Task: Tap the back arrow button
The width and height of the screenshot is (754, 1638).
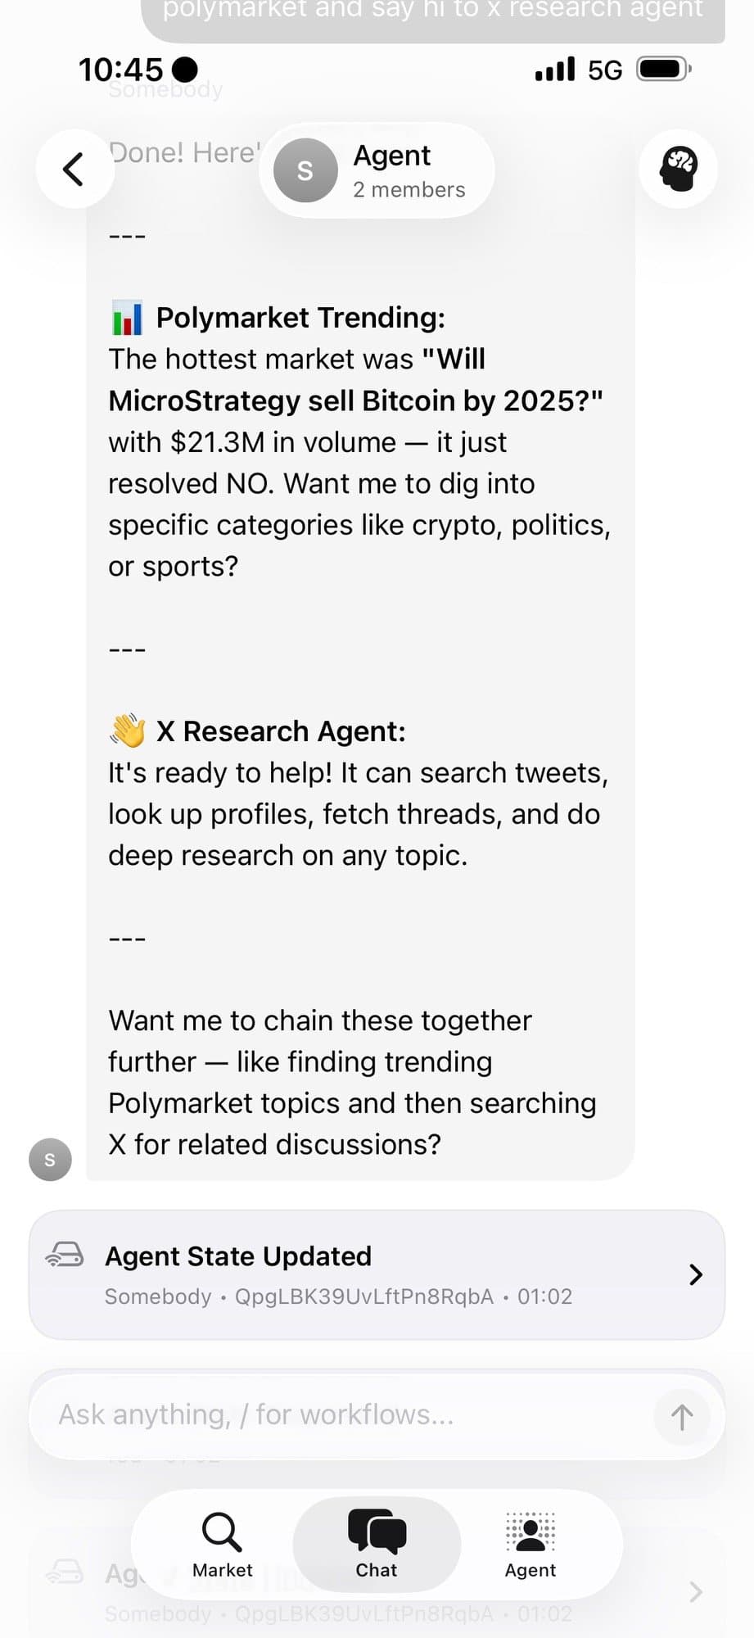Action: [x=74, y=170]
